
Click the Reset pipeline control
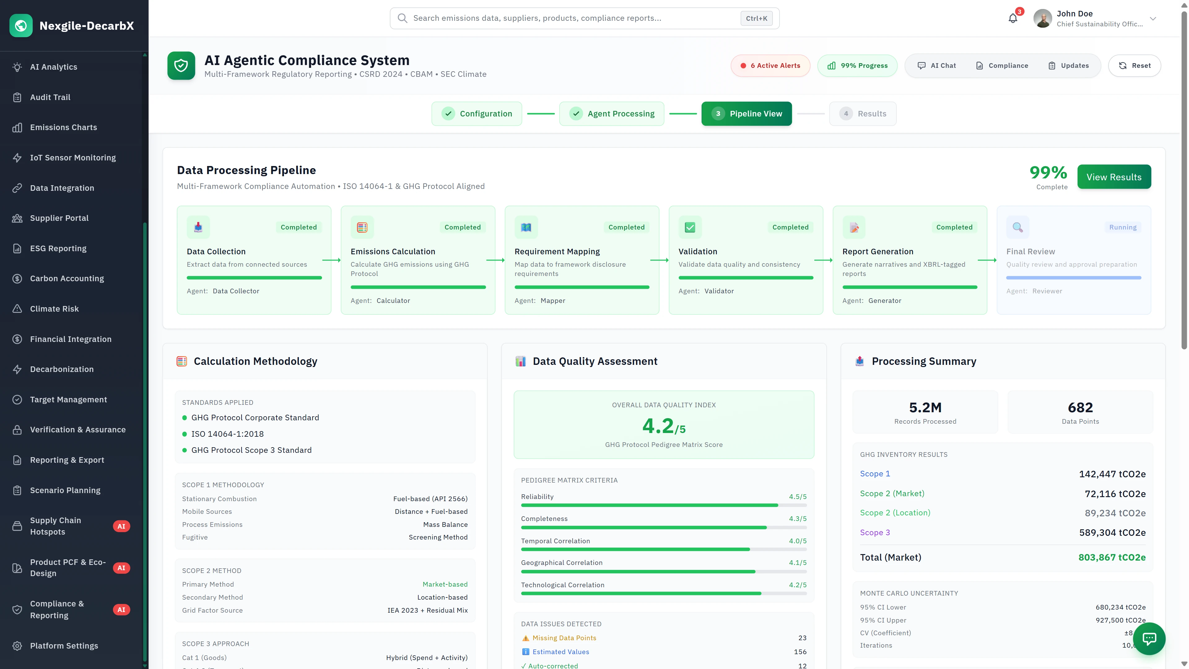click(1135, 65)
